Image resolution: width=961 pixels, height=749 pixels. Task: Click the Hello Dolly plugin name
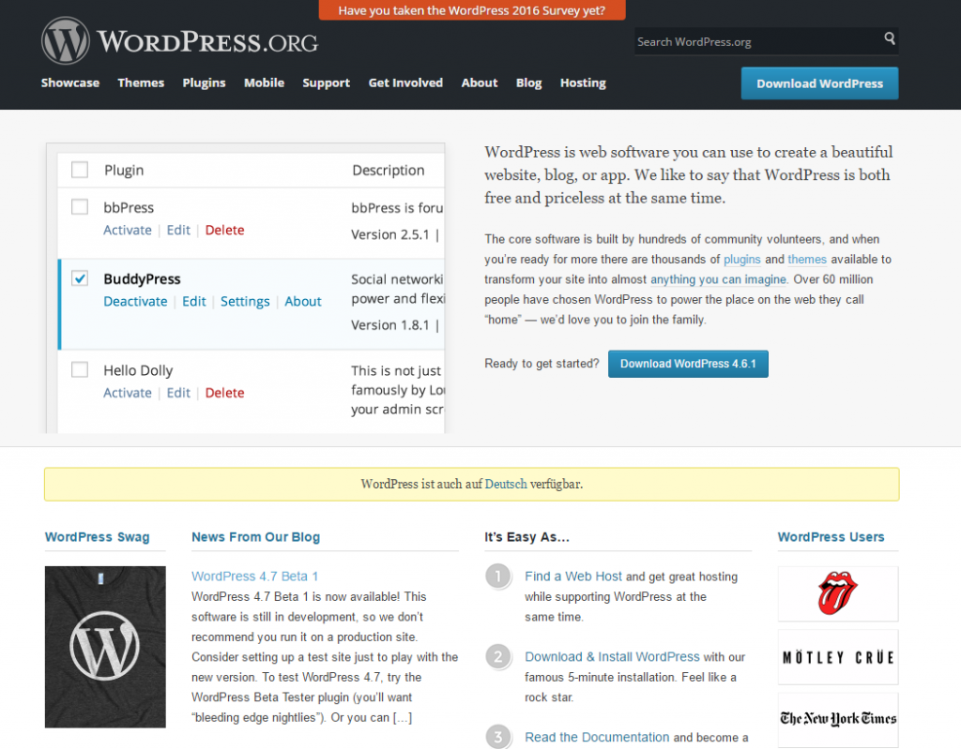[x=138, y=370]
